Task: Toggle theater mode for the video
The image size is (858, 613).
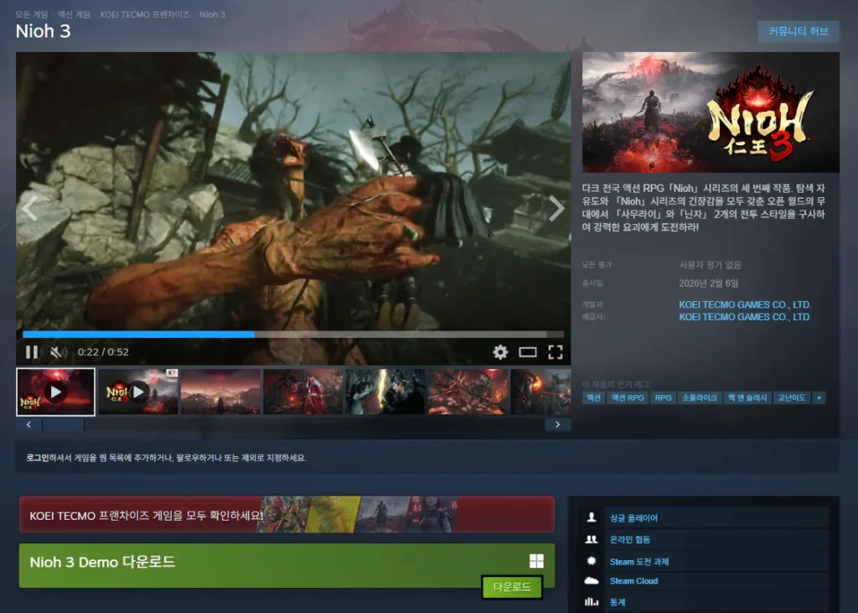Action: click(528, 352)
